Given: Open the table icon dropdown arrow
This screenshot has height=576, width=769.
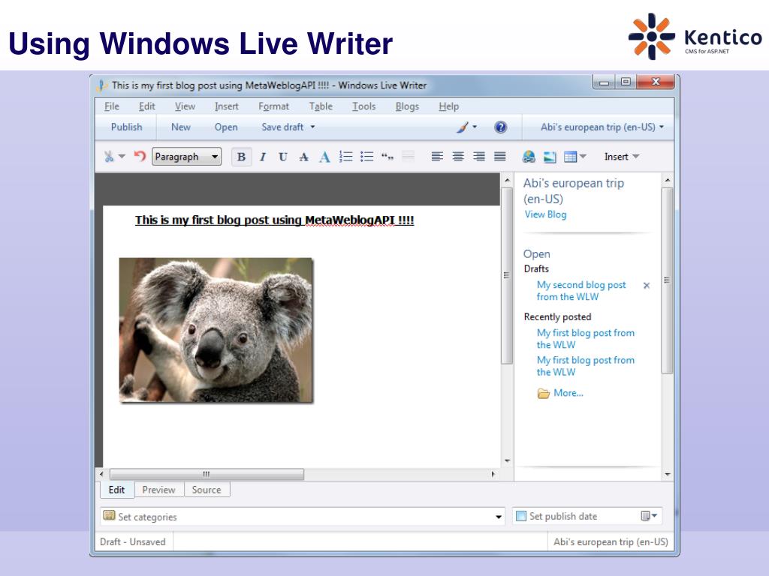Looking at the screenshot, I should tap(583, 157).
